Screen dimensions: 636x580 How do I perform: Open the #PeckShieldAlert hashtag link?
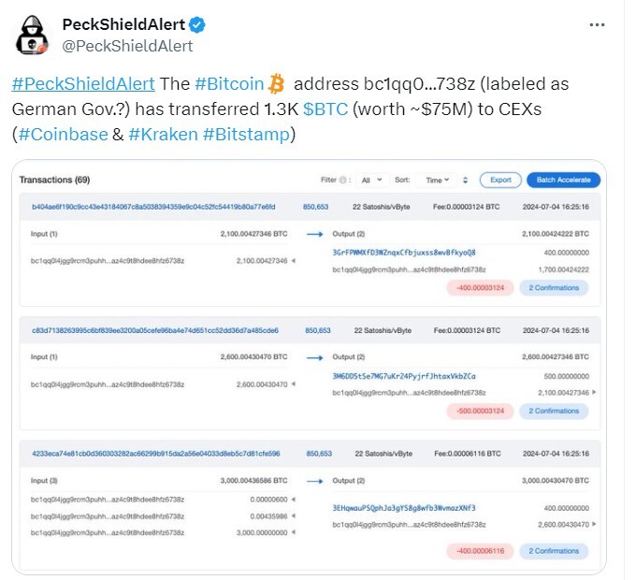tap(83, 84)
